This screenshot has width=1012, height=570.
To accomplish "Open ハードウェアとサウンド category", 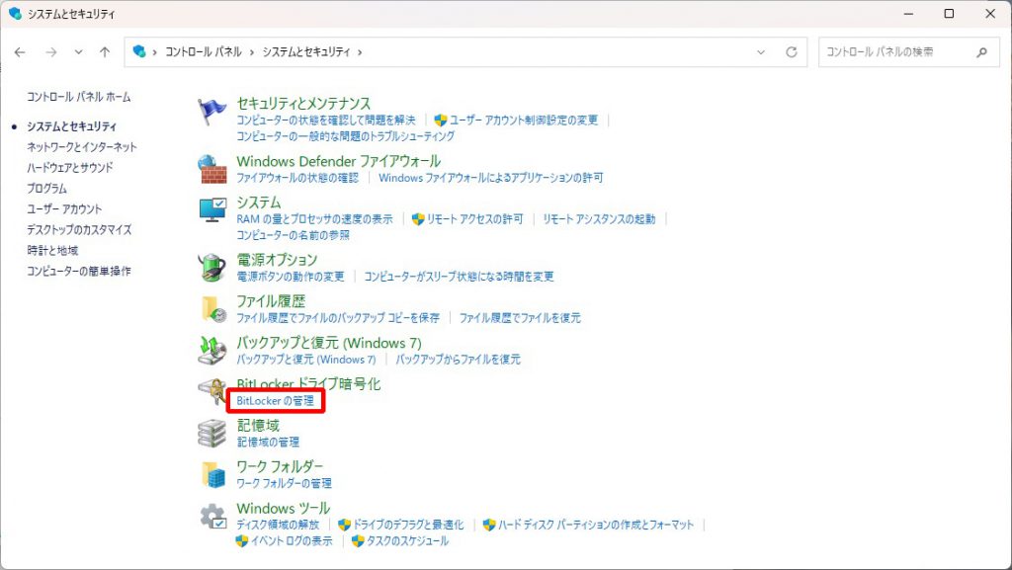I will [70, 168].
